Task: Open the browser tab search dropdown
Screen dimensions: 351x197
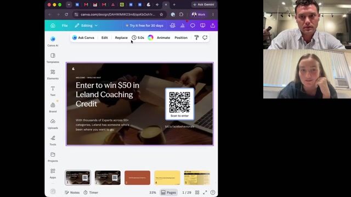Action: coord(69,4)
